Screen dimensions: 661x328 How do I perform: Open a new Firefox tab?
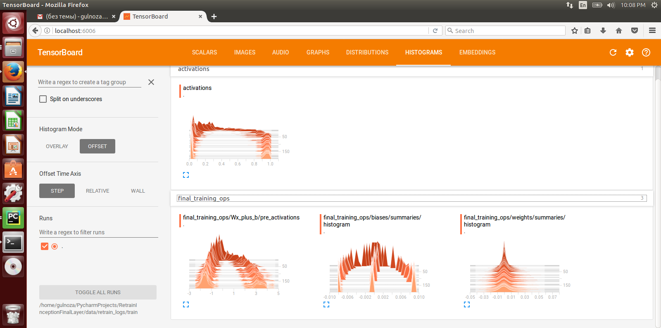(x=214, y=17)
